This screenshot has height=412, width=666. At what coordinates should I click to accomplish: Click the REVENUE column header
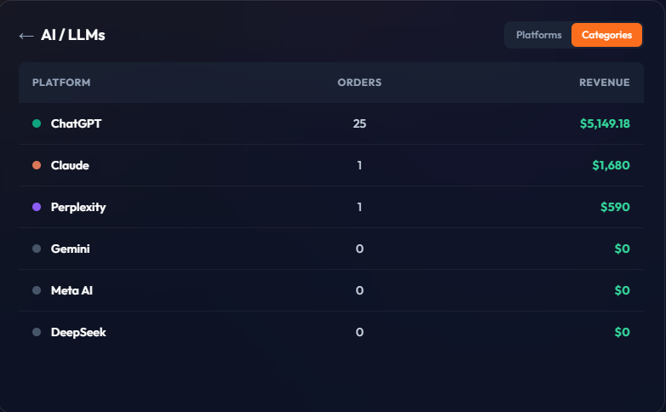[x=605, y=83]
